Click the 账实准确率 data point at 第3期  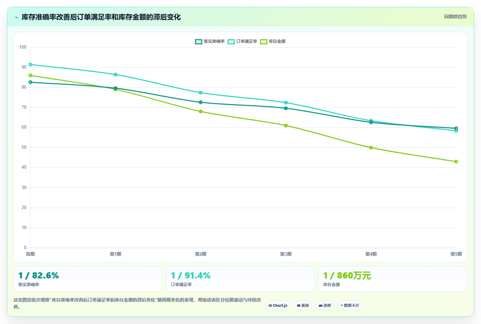click(x=286, y=108)
